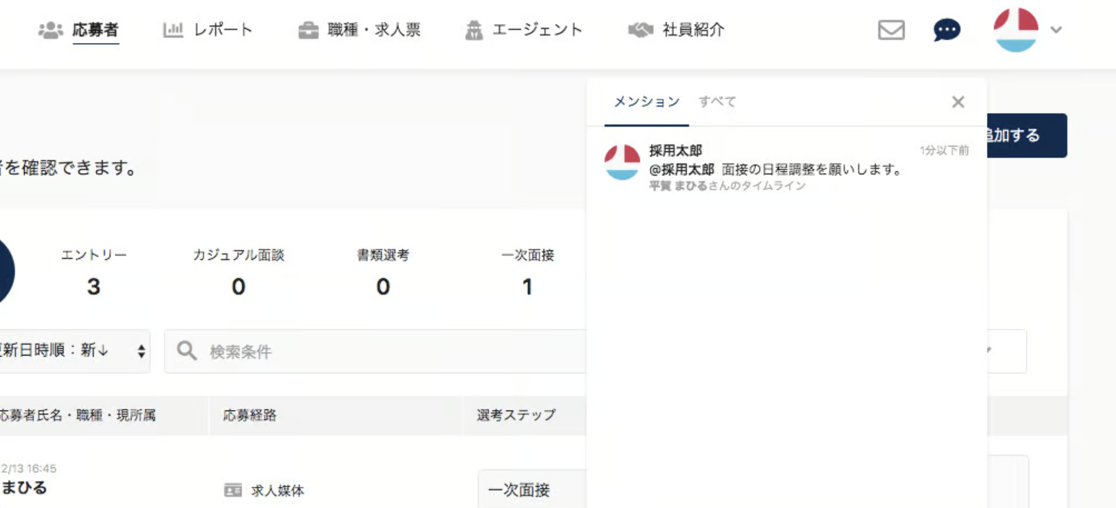Click the agent person icon
This screenshot has width=1116, height=508.
[474, 30]
